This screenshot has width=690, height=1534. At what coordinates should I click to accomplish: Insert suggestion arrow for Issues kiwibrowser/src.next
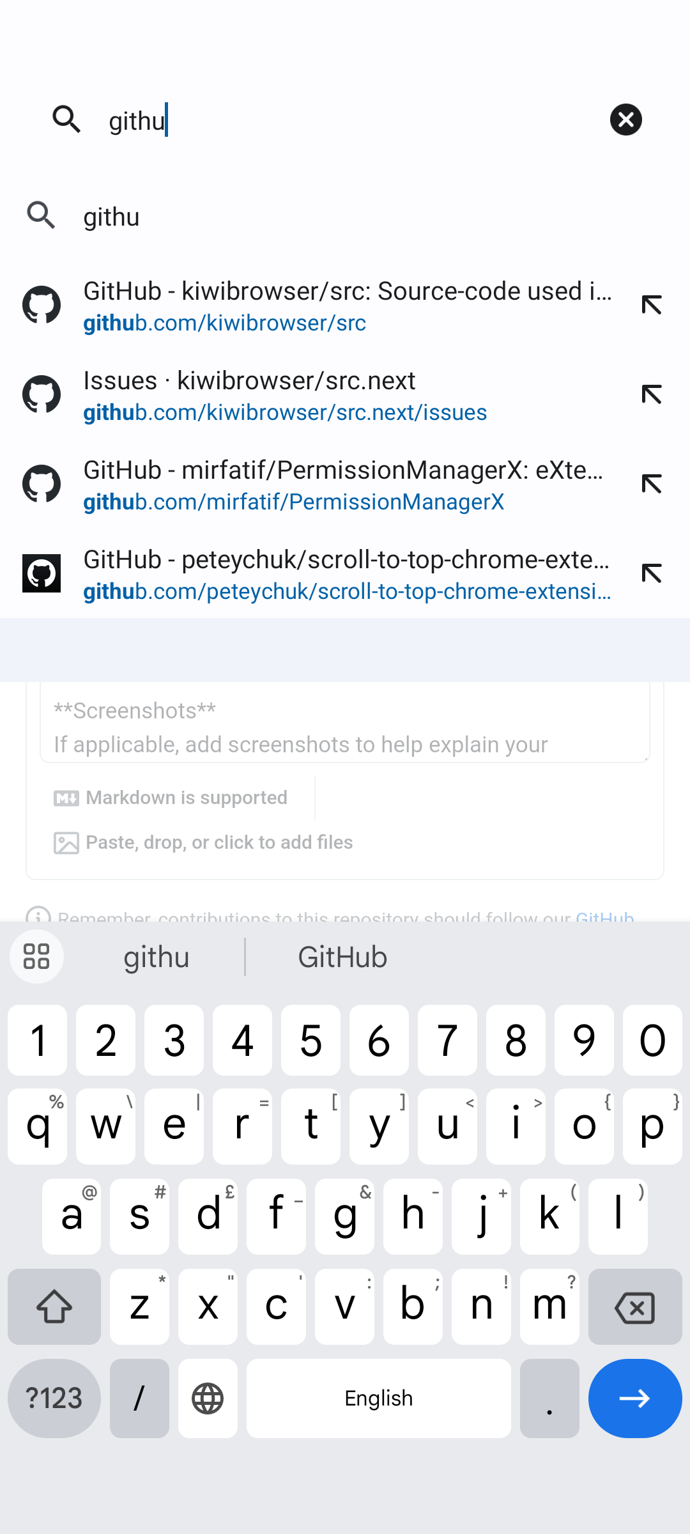click(x=652, y=394)
